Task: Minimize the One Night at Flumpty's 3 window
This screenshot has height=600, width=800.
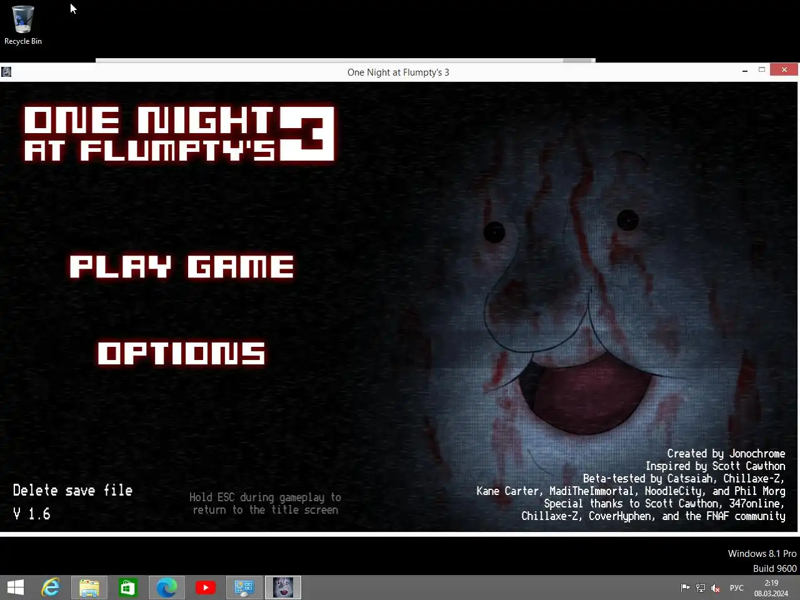Action: click(x=745, y=71)
